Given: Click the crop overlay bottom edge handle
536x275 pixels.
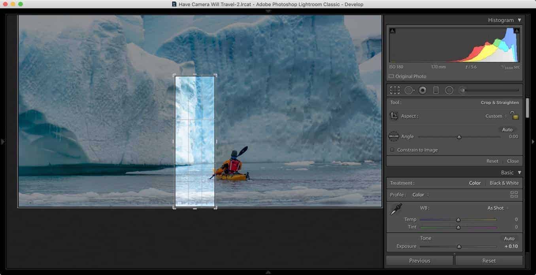Looking at the screenshot, I should 195,208.
